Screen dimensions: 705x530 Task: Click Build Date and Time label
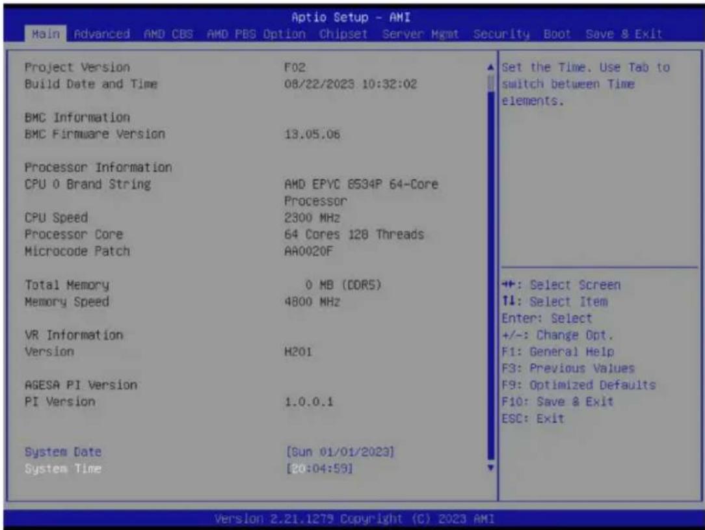pyautogui.click(x=91, y=84)
